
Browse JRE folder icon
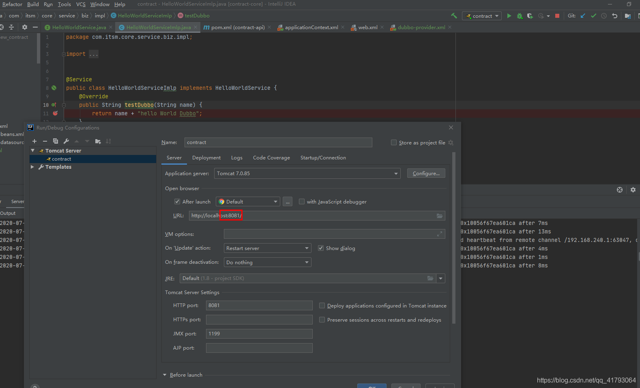pyautogui.click(x=430, y=278)
